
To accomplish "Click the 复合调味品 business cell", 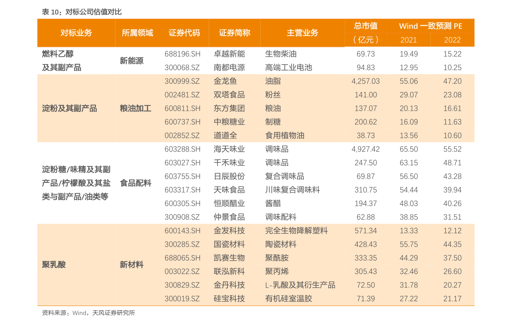I will (x=285, y=176).
